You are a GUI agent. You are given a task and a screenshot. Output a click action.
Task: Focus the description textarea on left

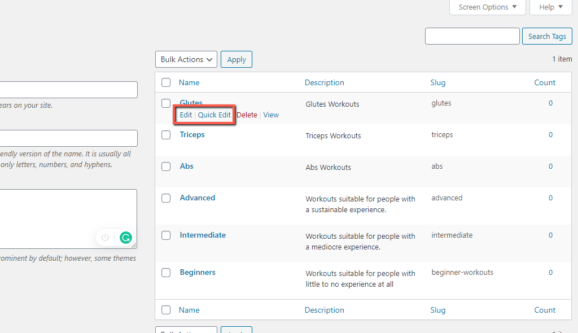68,219
